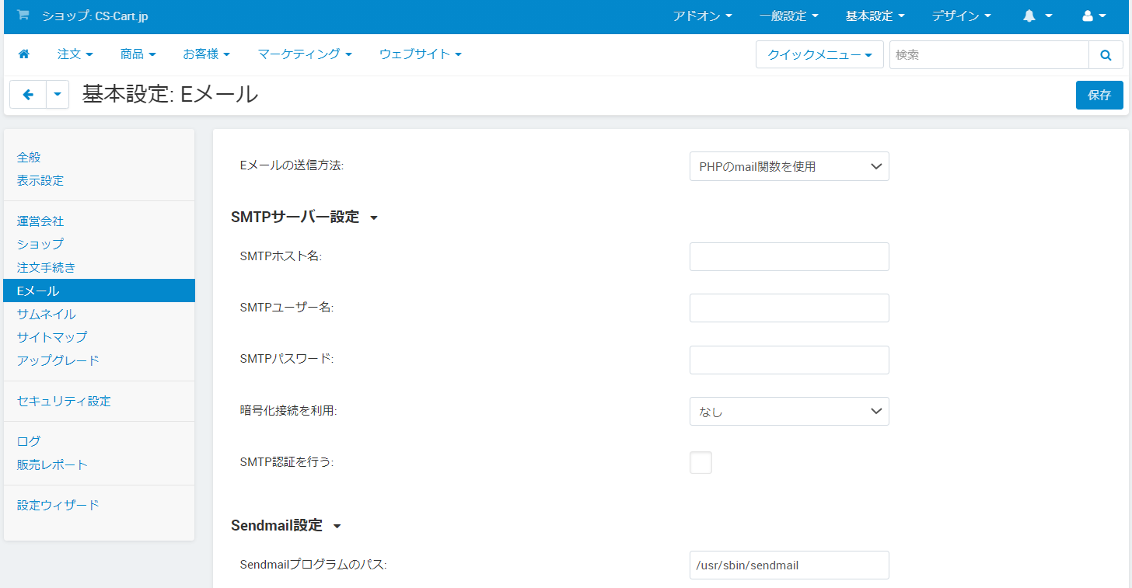Click the ショップ: CS-Cart.jp link
The image size is (1132, 588).
click(x=95, y=16)
